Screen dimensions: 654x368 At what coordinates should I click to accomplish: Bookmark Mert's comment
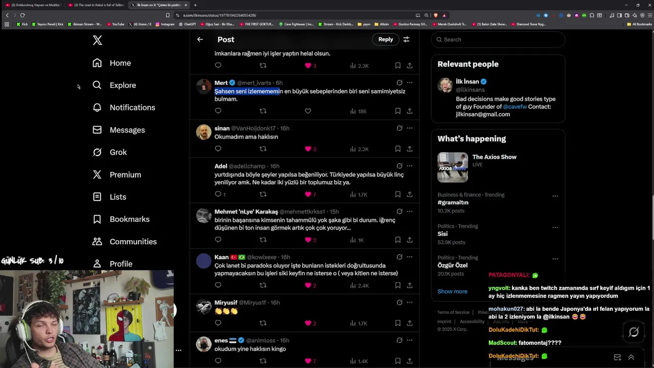398,111
